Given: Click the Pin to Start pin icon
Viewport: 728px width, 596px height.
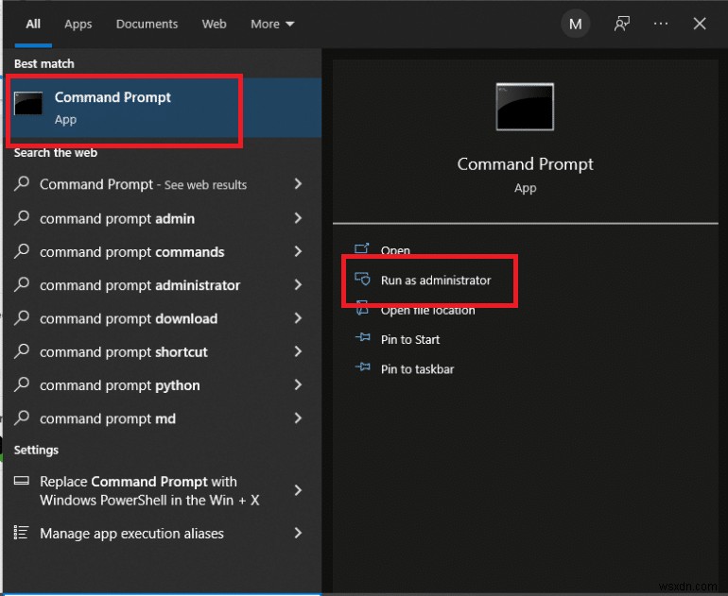Looking at the screenshot, I should point(363,337).
